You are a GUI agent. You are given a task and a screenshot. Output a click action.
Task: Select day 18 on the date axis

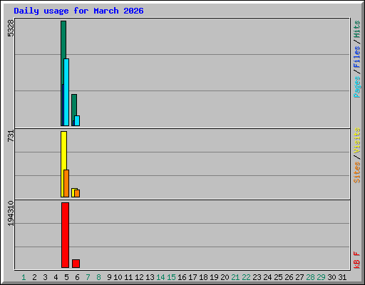pyautogui.click(x=203, y=277)
